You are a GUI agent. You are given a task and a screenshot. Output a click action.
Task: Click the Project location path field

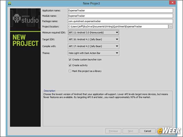pos(118,27)
